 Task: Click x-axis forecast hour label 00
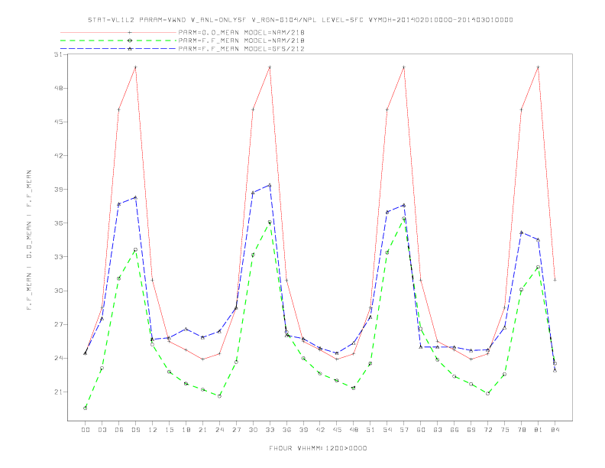pyautogui.click(x=86, y=430)
